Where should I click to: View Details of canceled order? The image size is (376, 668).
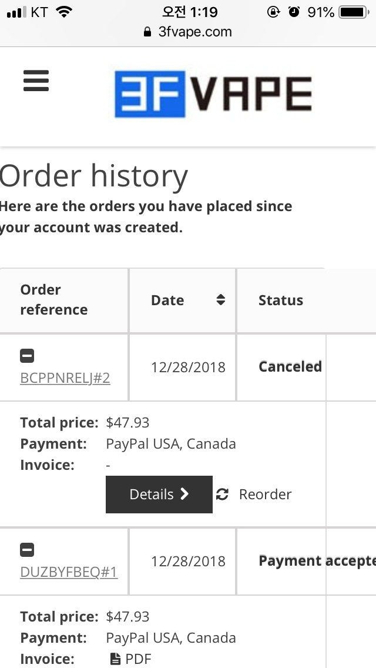pos(159,494)
